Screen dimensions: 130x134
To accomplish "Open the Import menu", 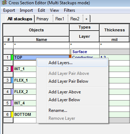I will point(26,10).
